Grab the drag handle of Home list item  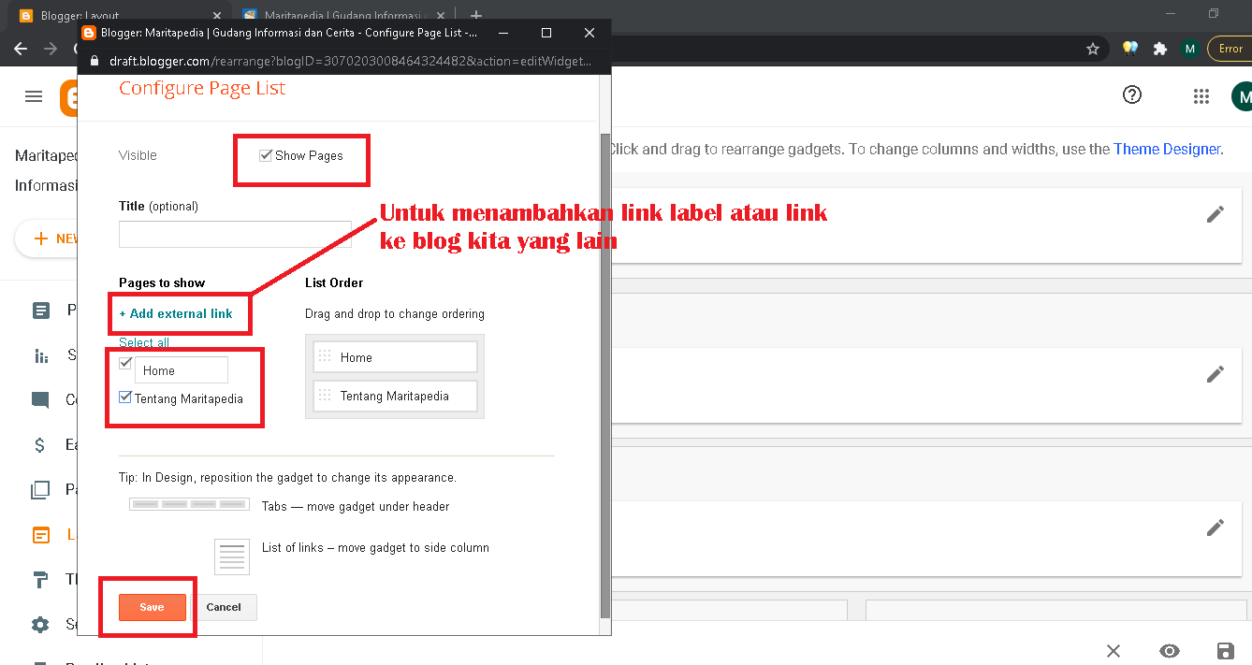click(x=326, y=356)
